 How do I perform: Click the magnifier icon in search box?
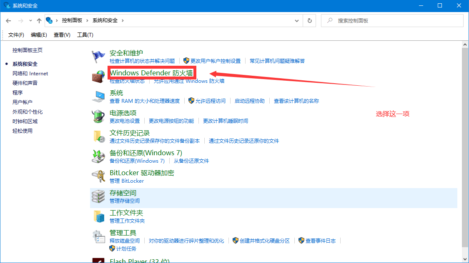click(330, 20)
